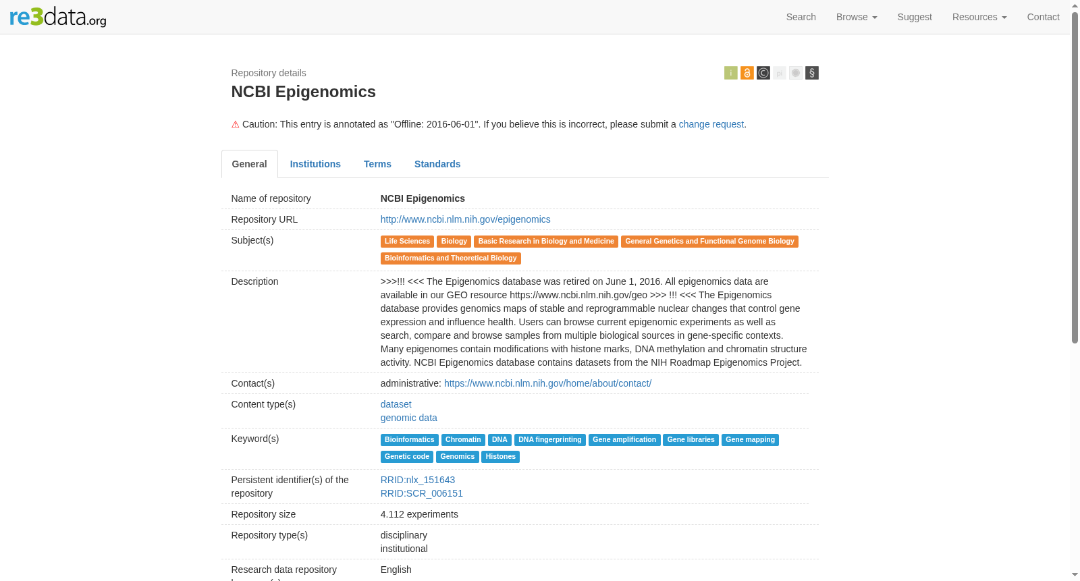Open the Standards tab
The height and width of the screenshot is (581, 1080).
click(437, 164)
